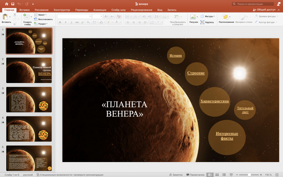Switch to slide sorter view

(217, 174)
